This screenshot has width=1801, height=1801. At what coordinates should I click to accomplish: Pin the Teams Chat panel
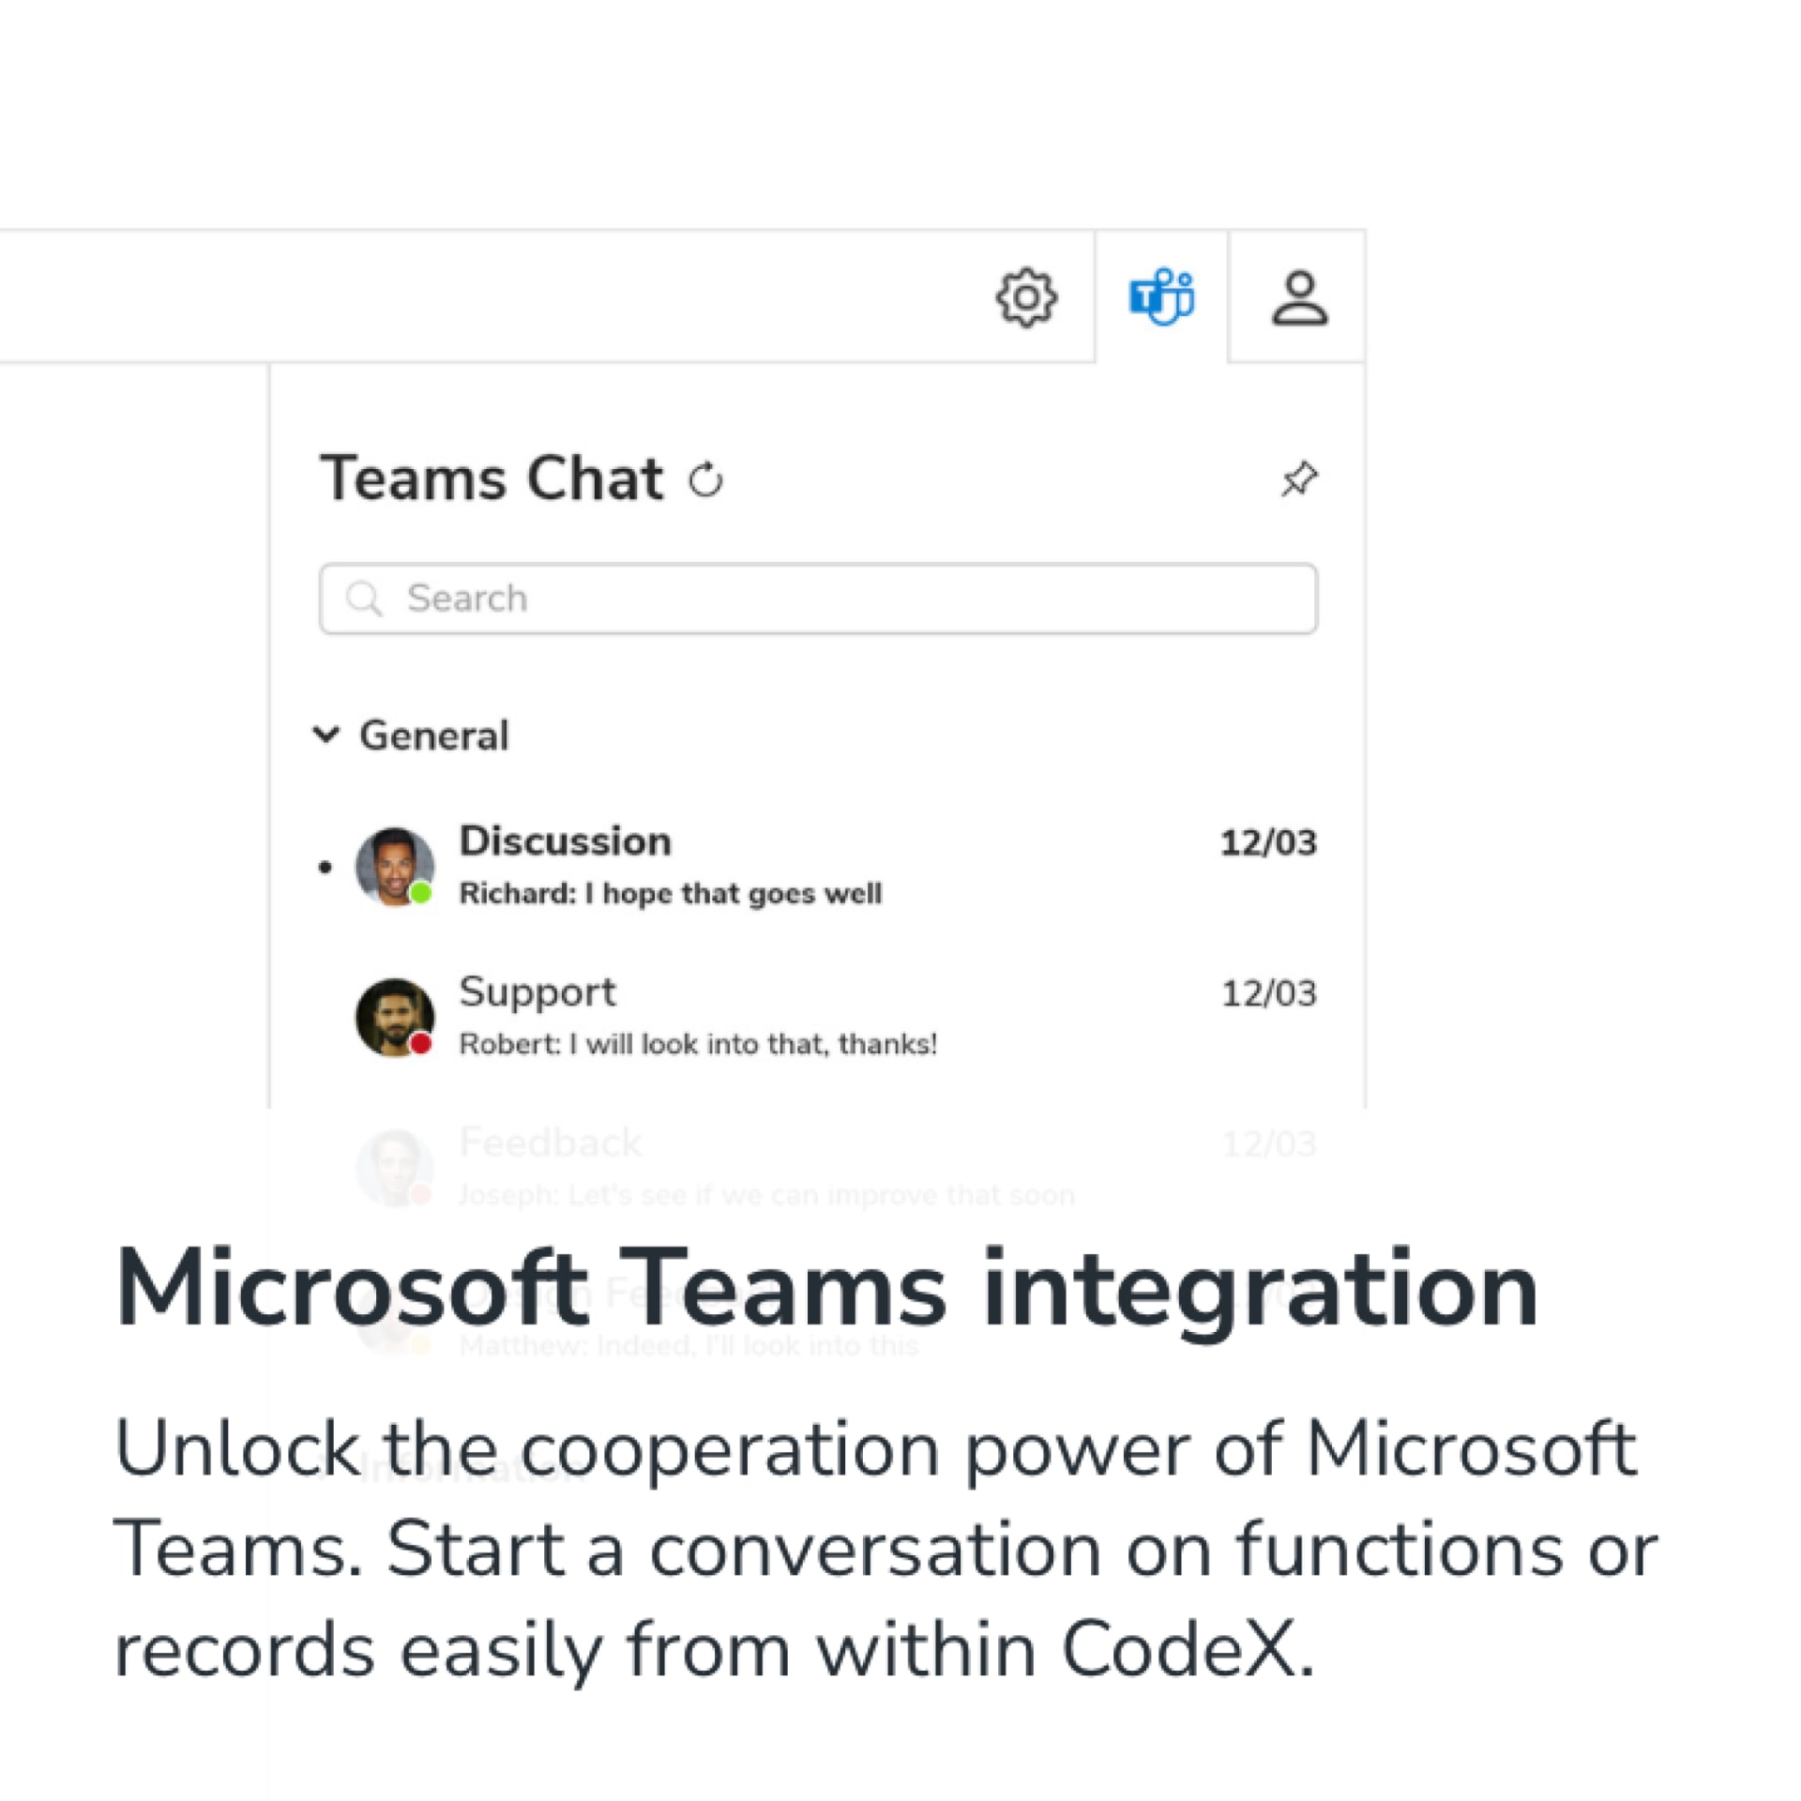(x=1299, y=478)
